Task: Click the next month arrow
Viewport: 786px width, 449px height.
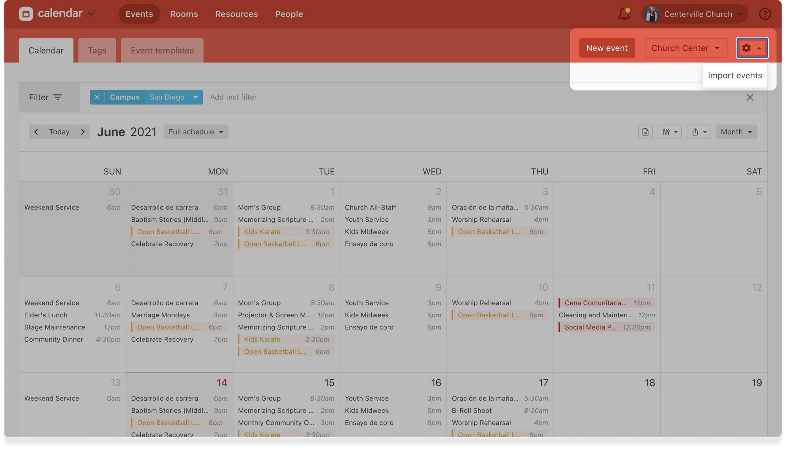Action: point(83,132)
